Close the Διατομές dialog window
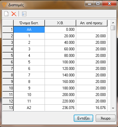 109,4
